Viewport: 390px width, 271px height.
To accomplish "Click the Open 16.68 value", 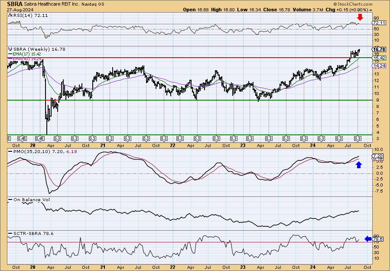I will [x=196, y=10].
